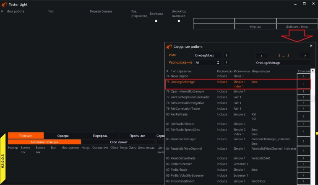Toggle the Вкл/выкл checkbox

click(x=156, y=21)
